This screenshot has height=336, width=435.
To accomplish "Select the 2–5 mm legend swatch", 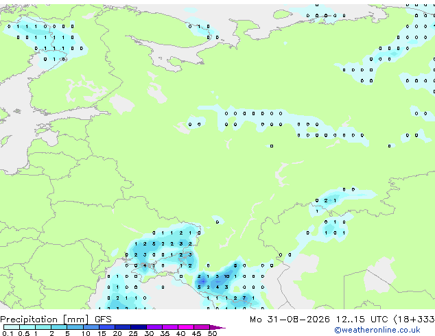I will [x=59, y=327].
